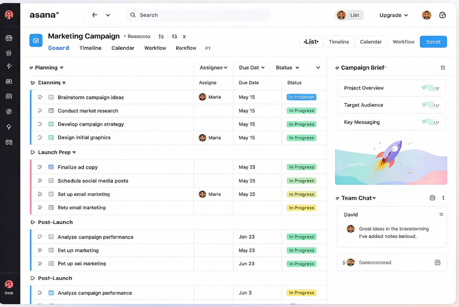
Task: Toggle the Key Messaging switch
Action: tap(430, 122)
